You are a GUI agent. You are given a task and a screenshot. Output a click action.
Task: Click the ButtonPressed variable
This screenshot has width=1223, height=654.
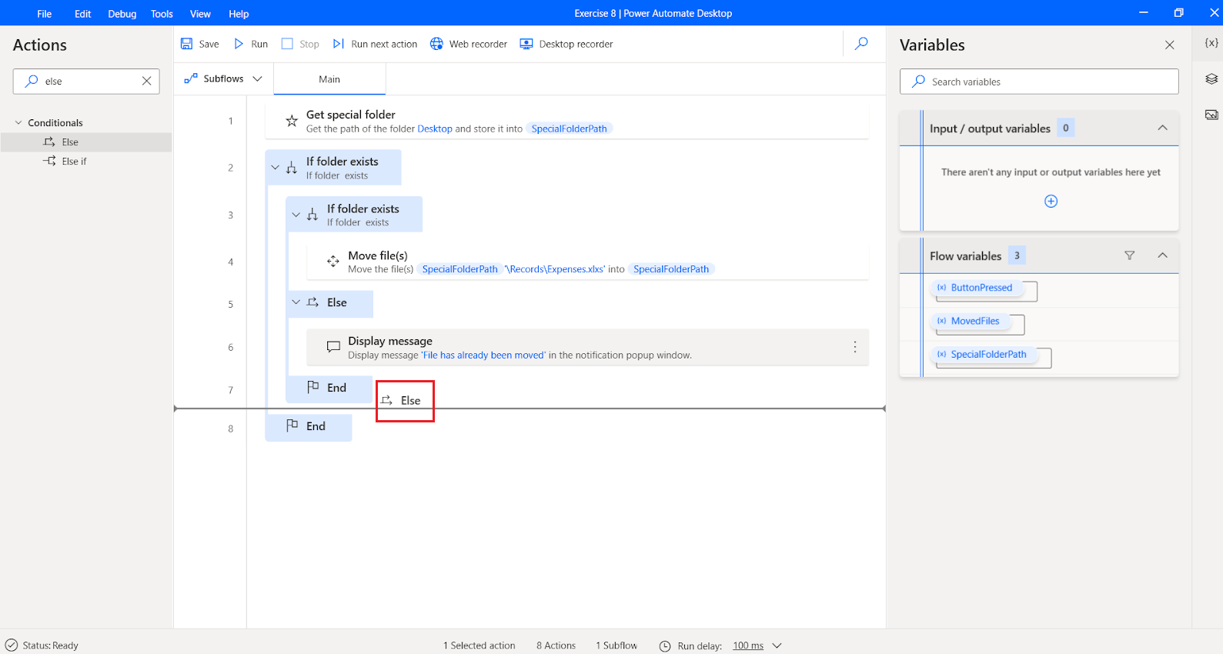coord(977,288)
